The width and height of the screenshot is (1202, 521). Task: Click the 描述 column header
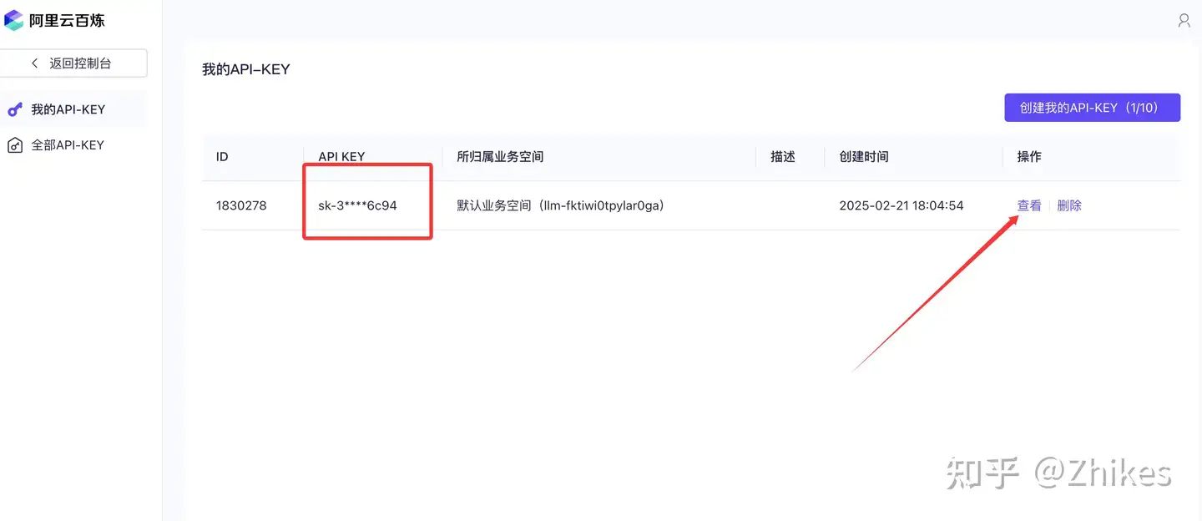click(x=783, y=157)
